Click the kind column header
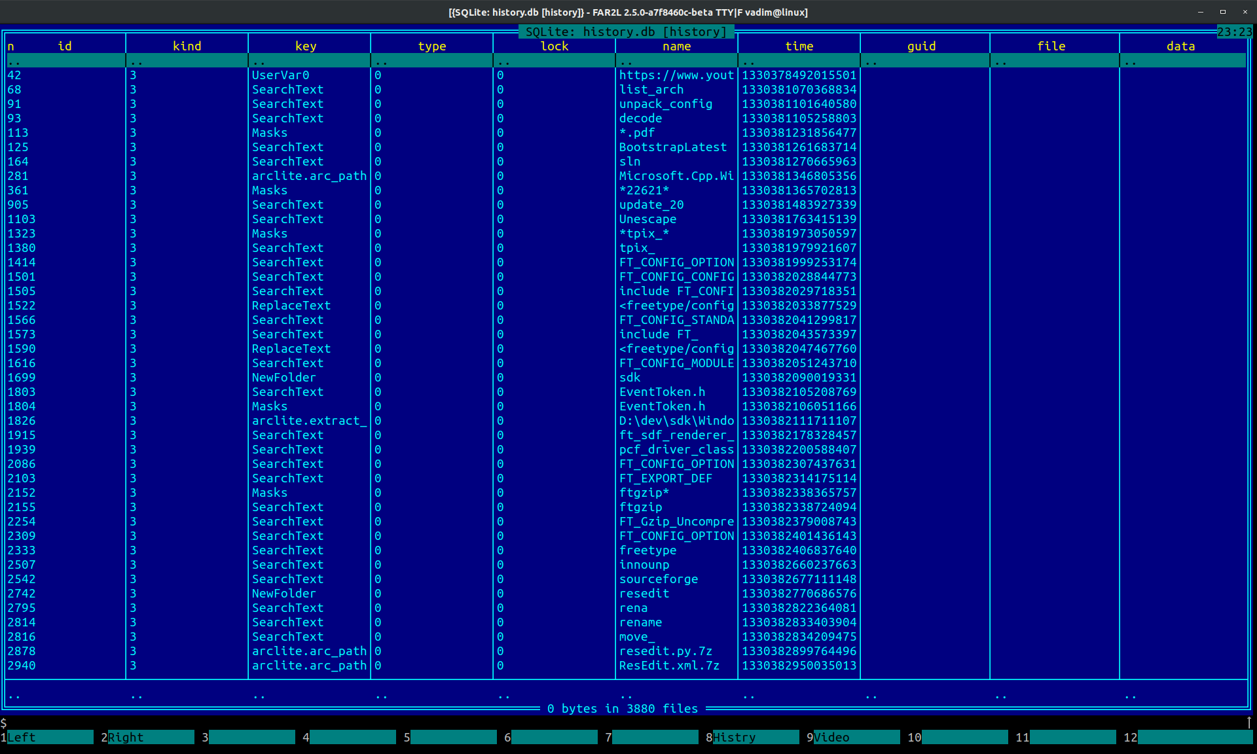 187,46
